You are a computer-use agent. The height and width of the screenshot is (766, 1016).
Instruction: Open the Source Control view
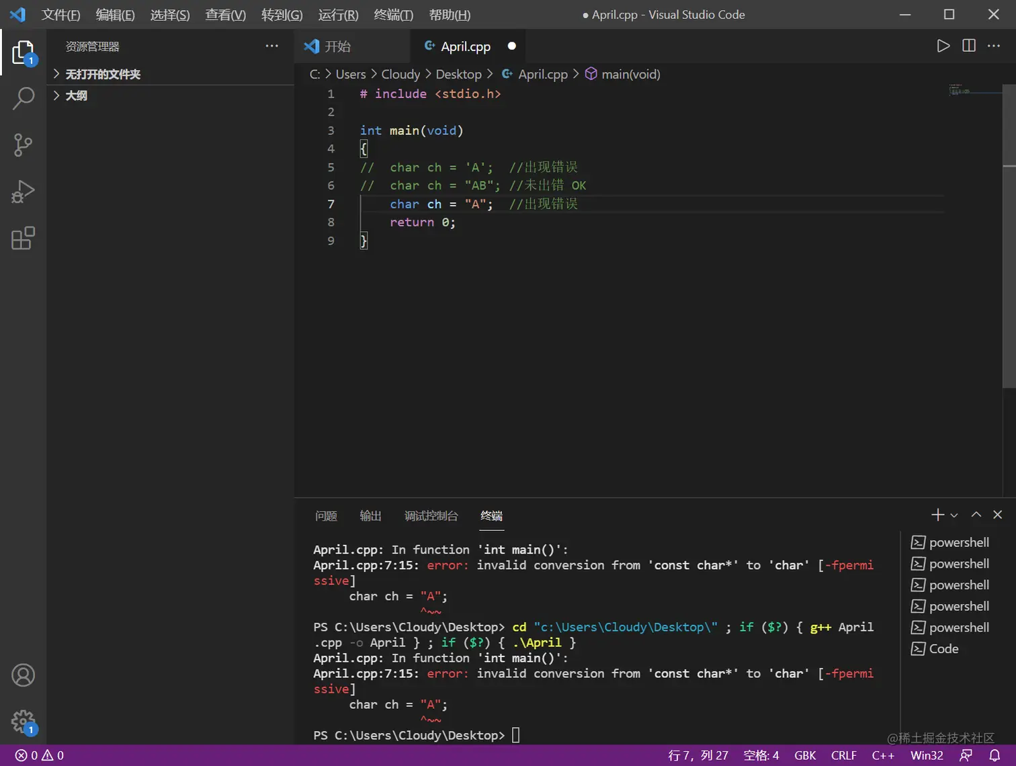(x=23, y=144)
